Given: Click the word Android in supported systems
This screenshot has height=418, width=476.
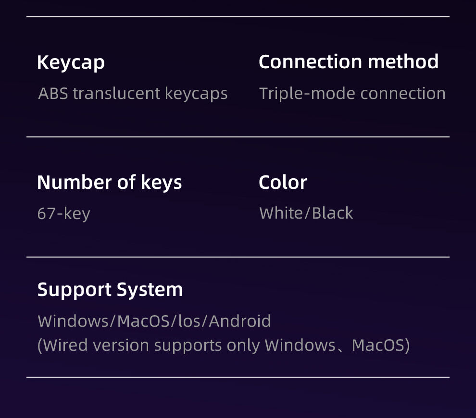Looking at the screenshot, I should coord(240,321).
